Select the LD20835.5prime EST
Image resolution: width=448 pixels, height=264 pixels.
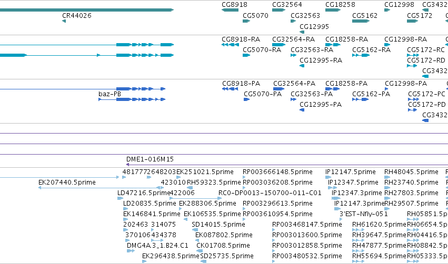coord(125,209)
